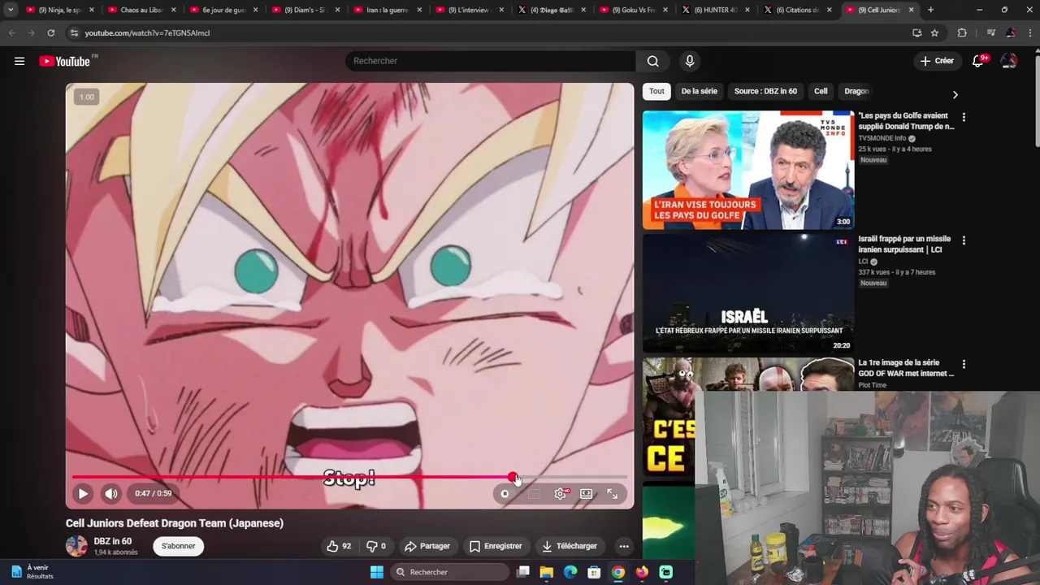Open LCI Israël missile video thumbnail
The width and height of the screenshot is (1040, 585).
click(747, 293)
